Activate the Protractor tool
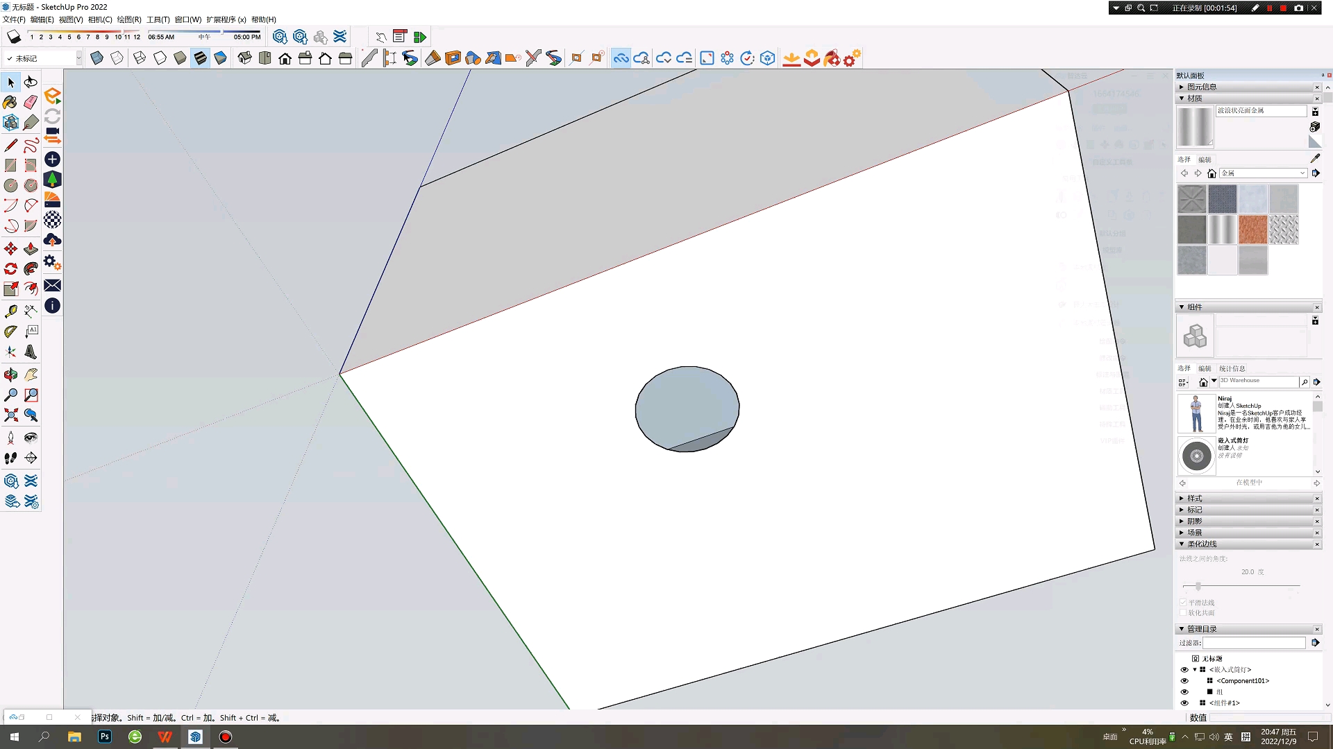Screen dimensions: 1333x749 coord(10,332)
